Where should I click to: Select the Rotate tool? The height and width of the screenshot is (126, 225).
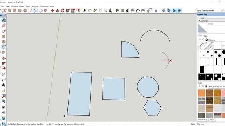tap(63, 10)
